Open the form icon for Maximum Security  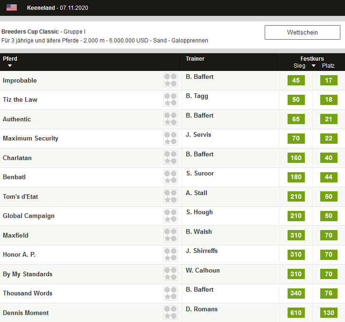click(170, 138)
